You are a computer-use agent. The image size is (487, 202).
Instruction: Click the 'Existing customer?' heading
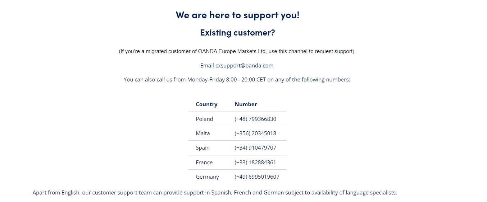pyautogui.click(x=237, y=33)
